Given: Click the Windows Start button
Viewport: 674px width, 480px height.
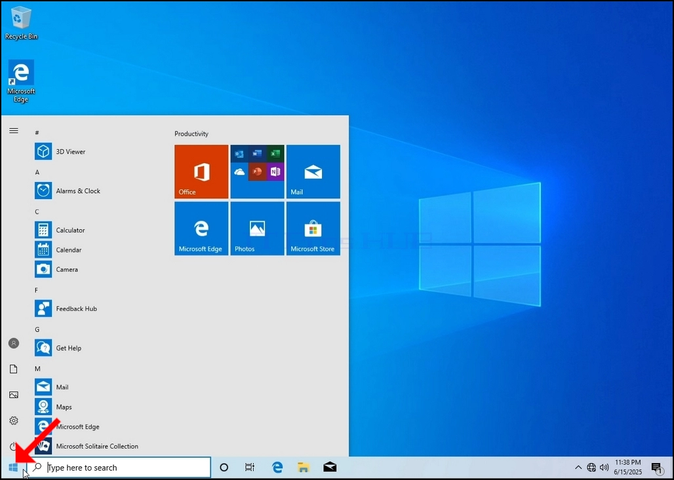Looking at the screenshot, I should coord(13,468).
